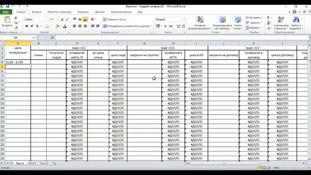311x175 pixels.
Task: Click Вставить cells button in Ячейки group
Action: (x=254, y=17)
